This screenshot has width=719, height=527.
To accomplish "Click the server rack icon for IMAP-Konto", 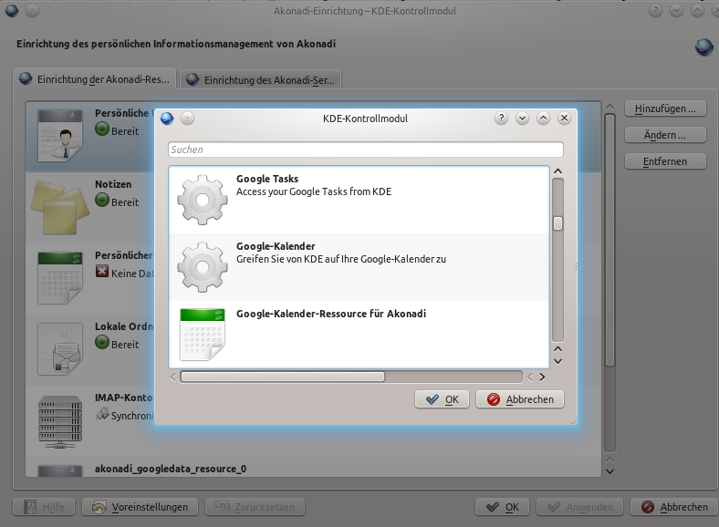I will point(60,421).
